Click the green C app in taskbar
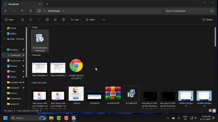Screen dimensions: 218x122 click(x=59, y=118)
